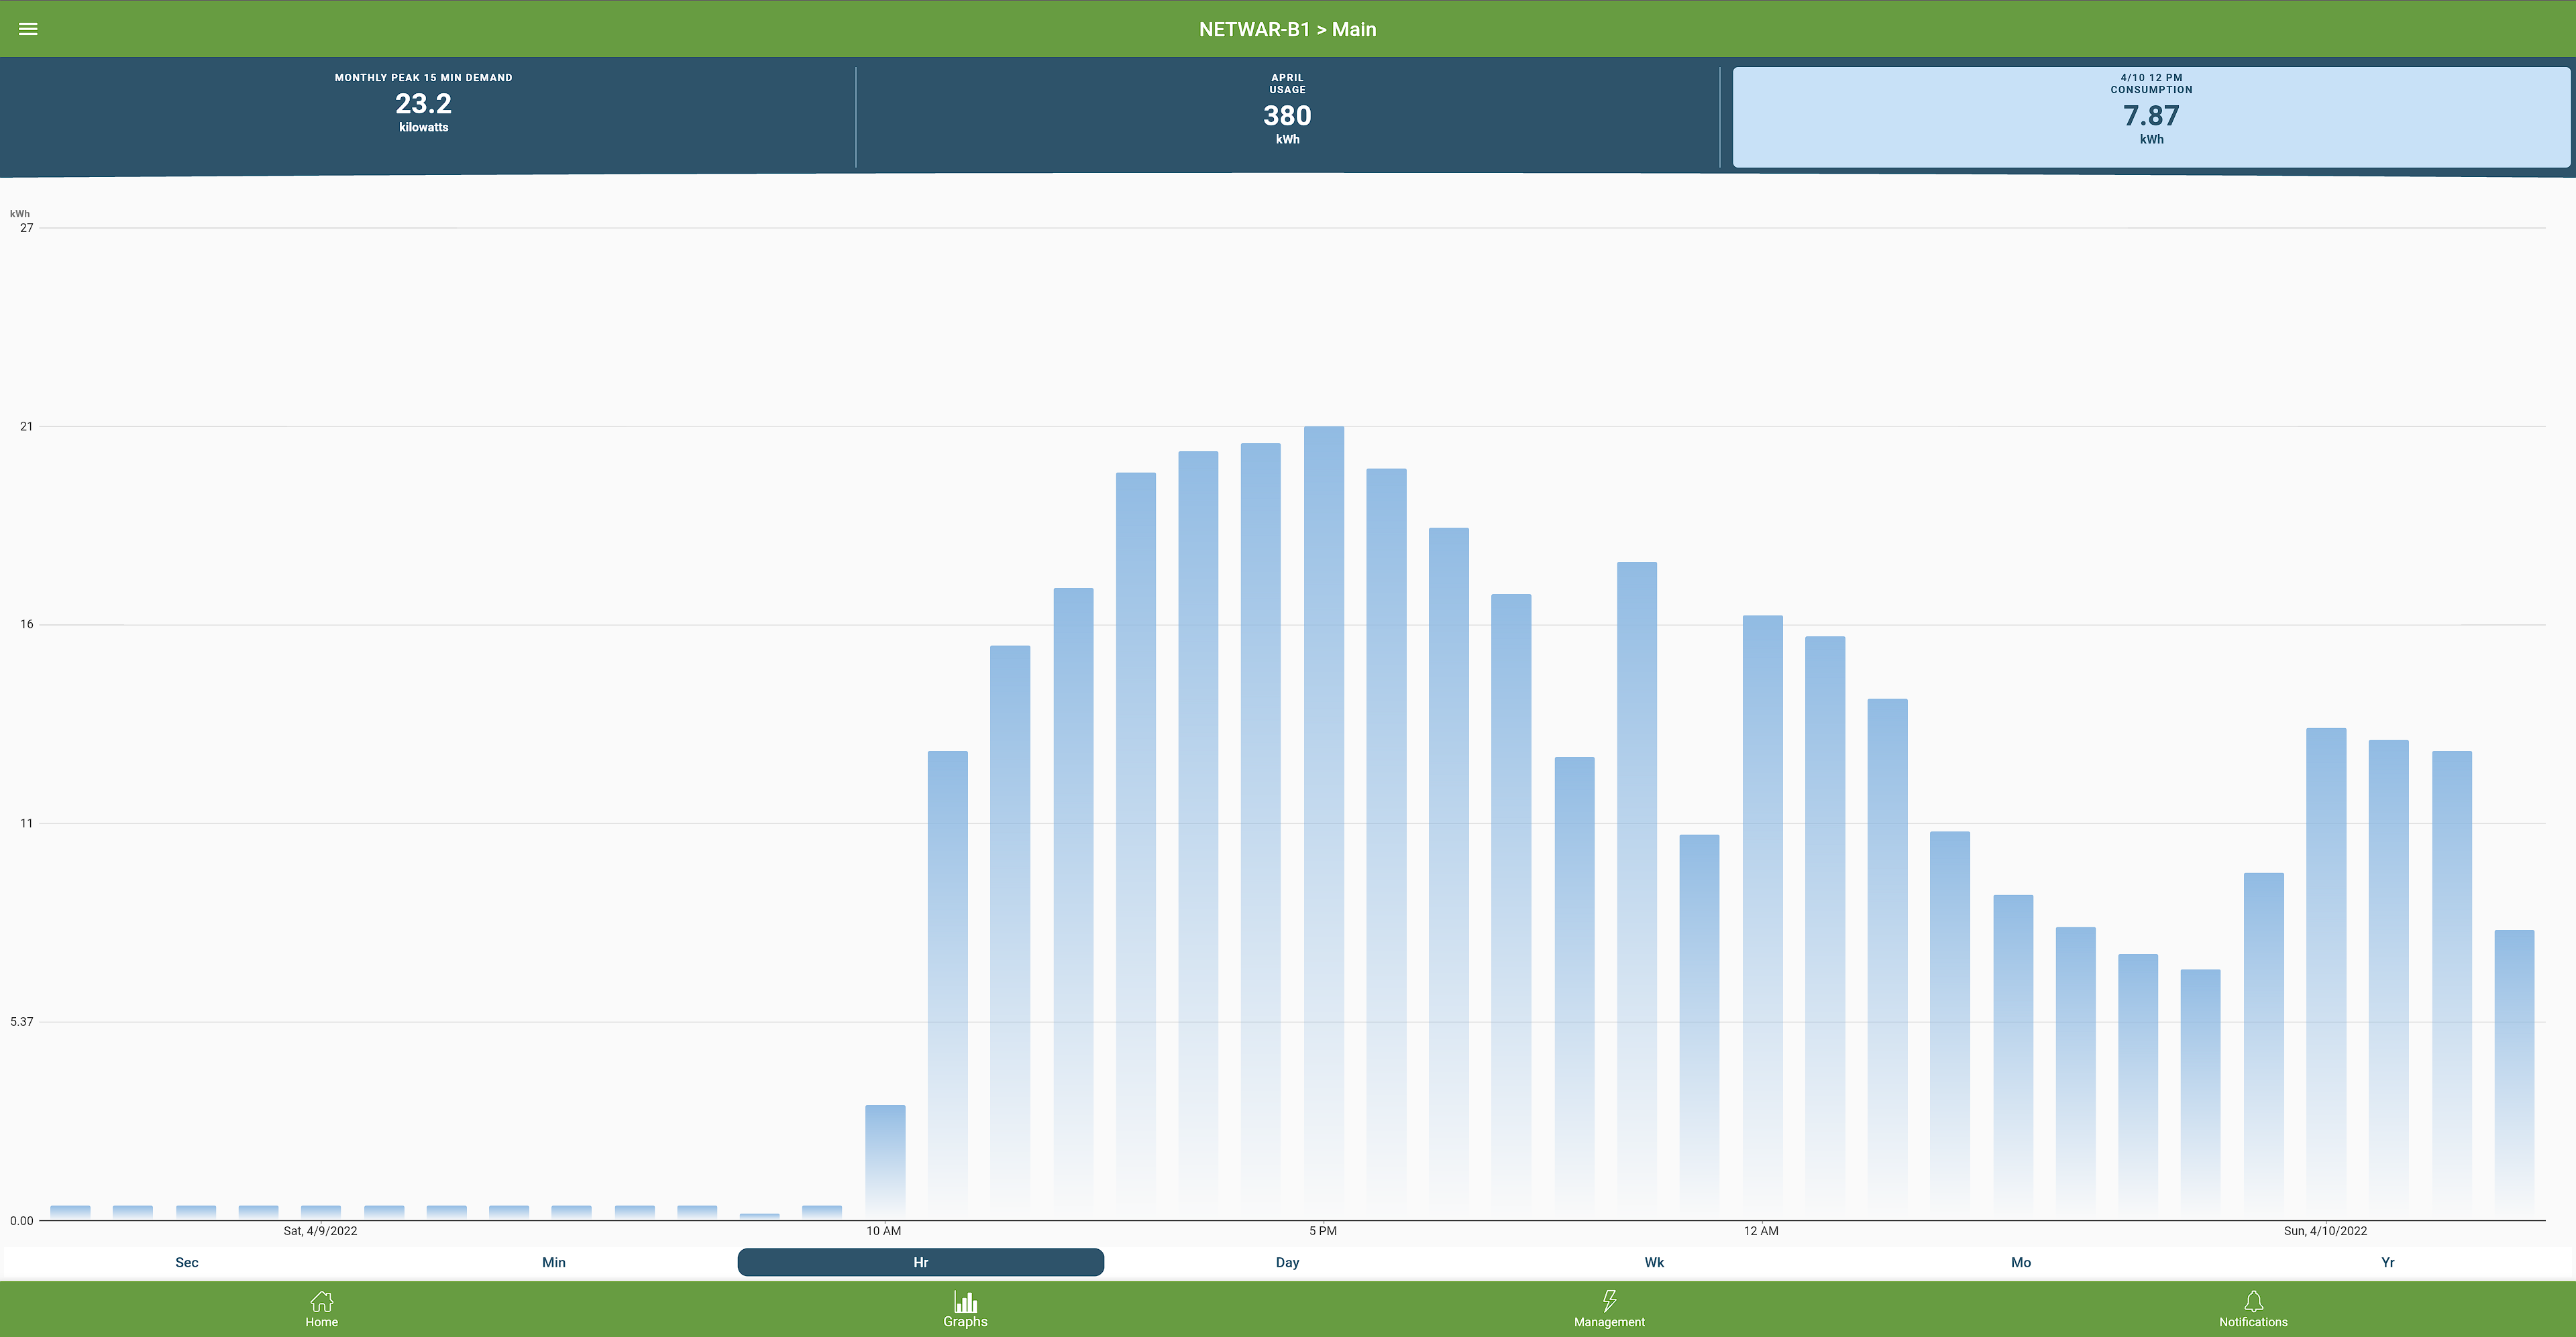The width and height of the screenshot is (2576, 1337).
Task: Open the Graphs bar chart icon
Action: point(965,1301)
